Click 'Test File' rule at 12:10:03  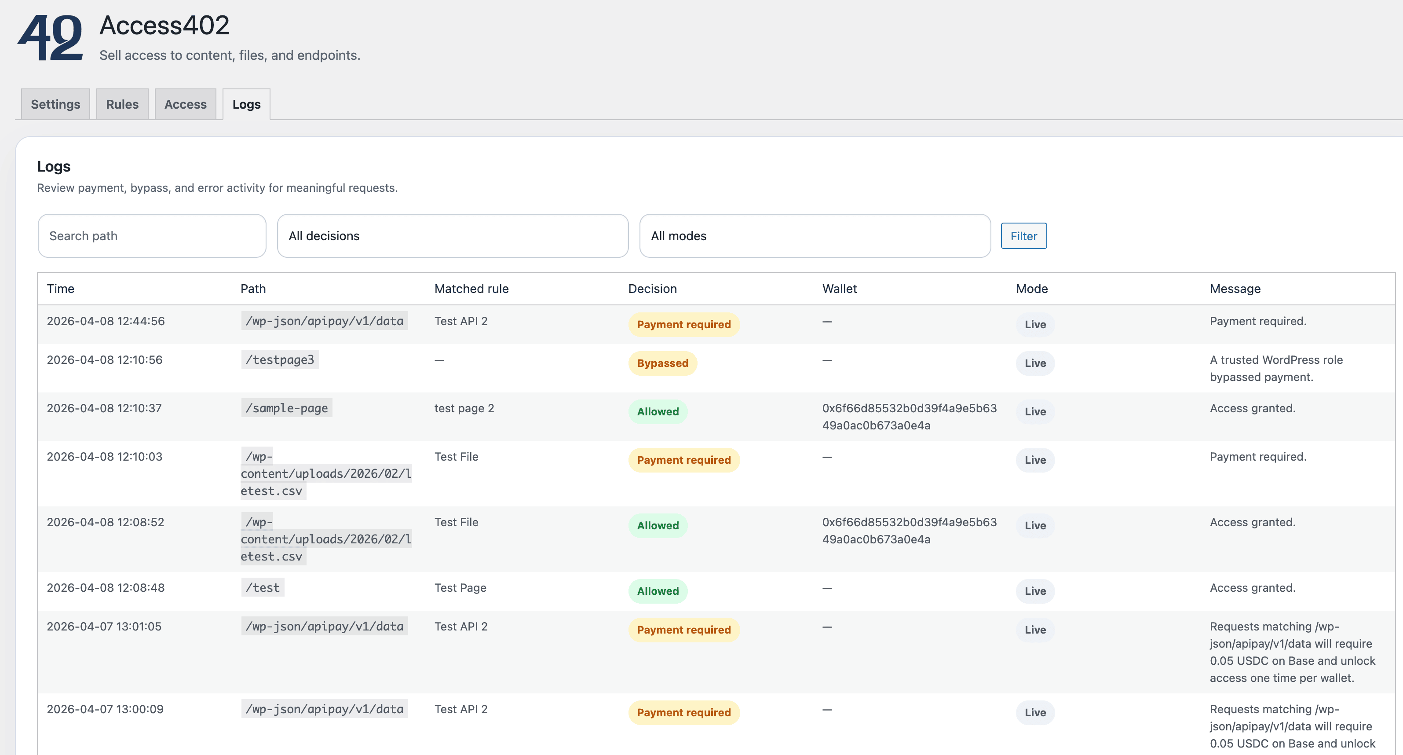[457, 457]
